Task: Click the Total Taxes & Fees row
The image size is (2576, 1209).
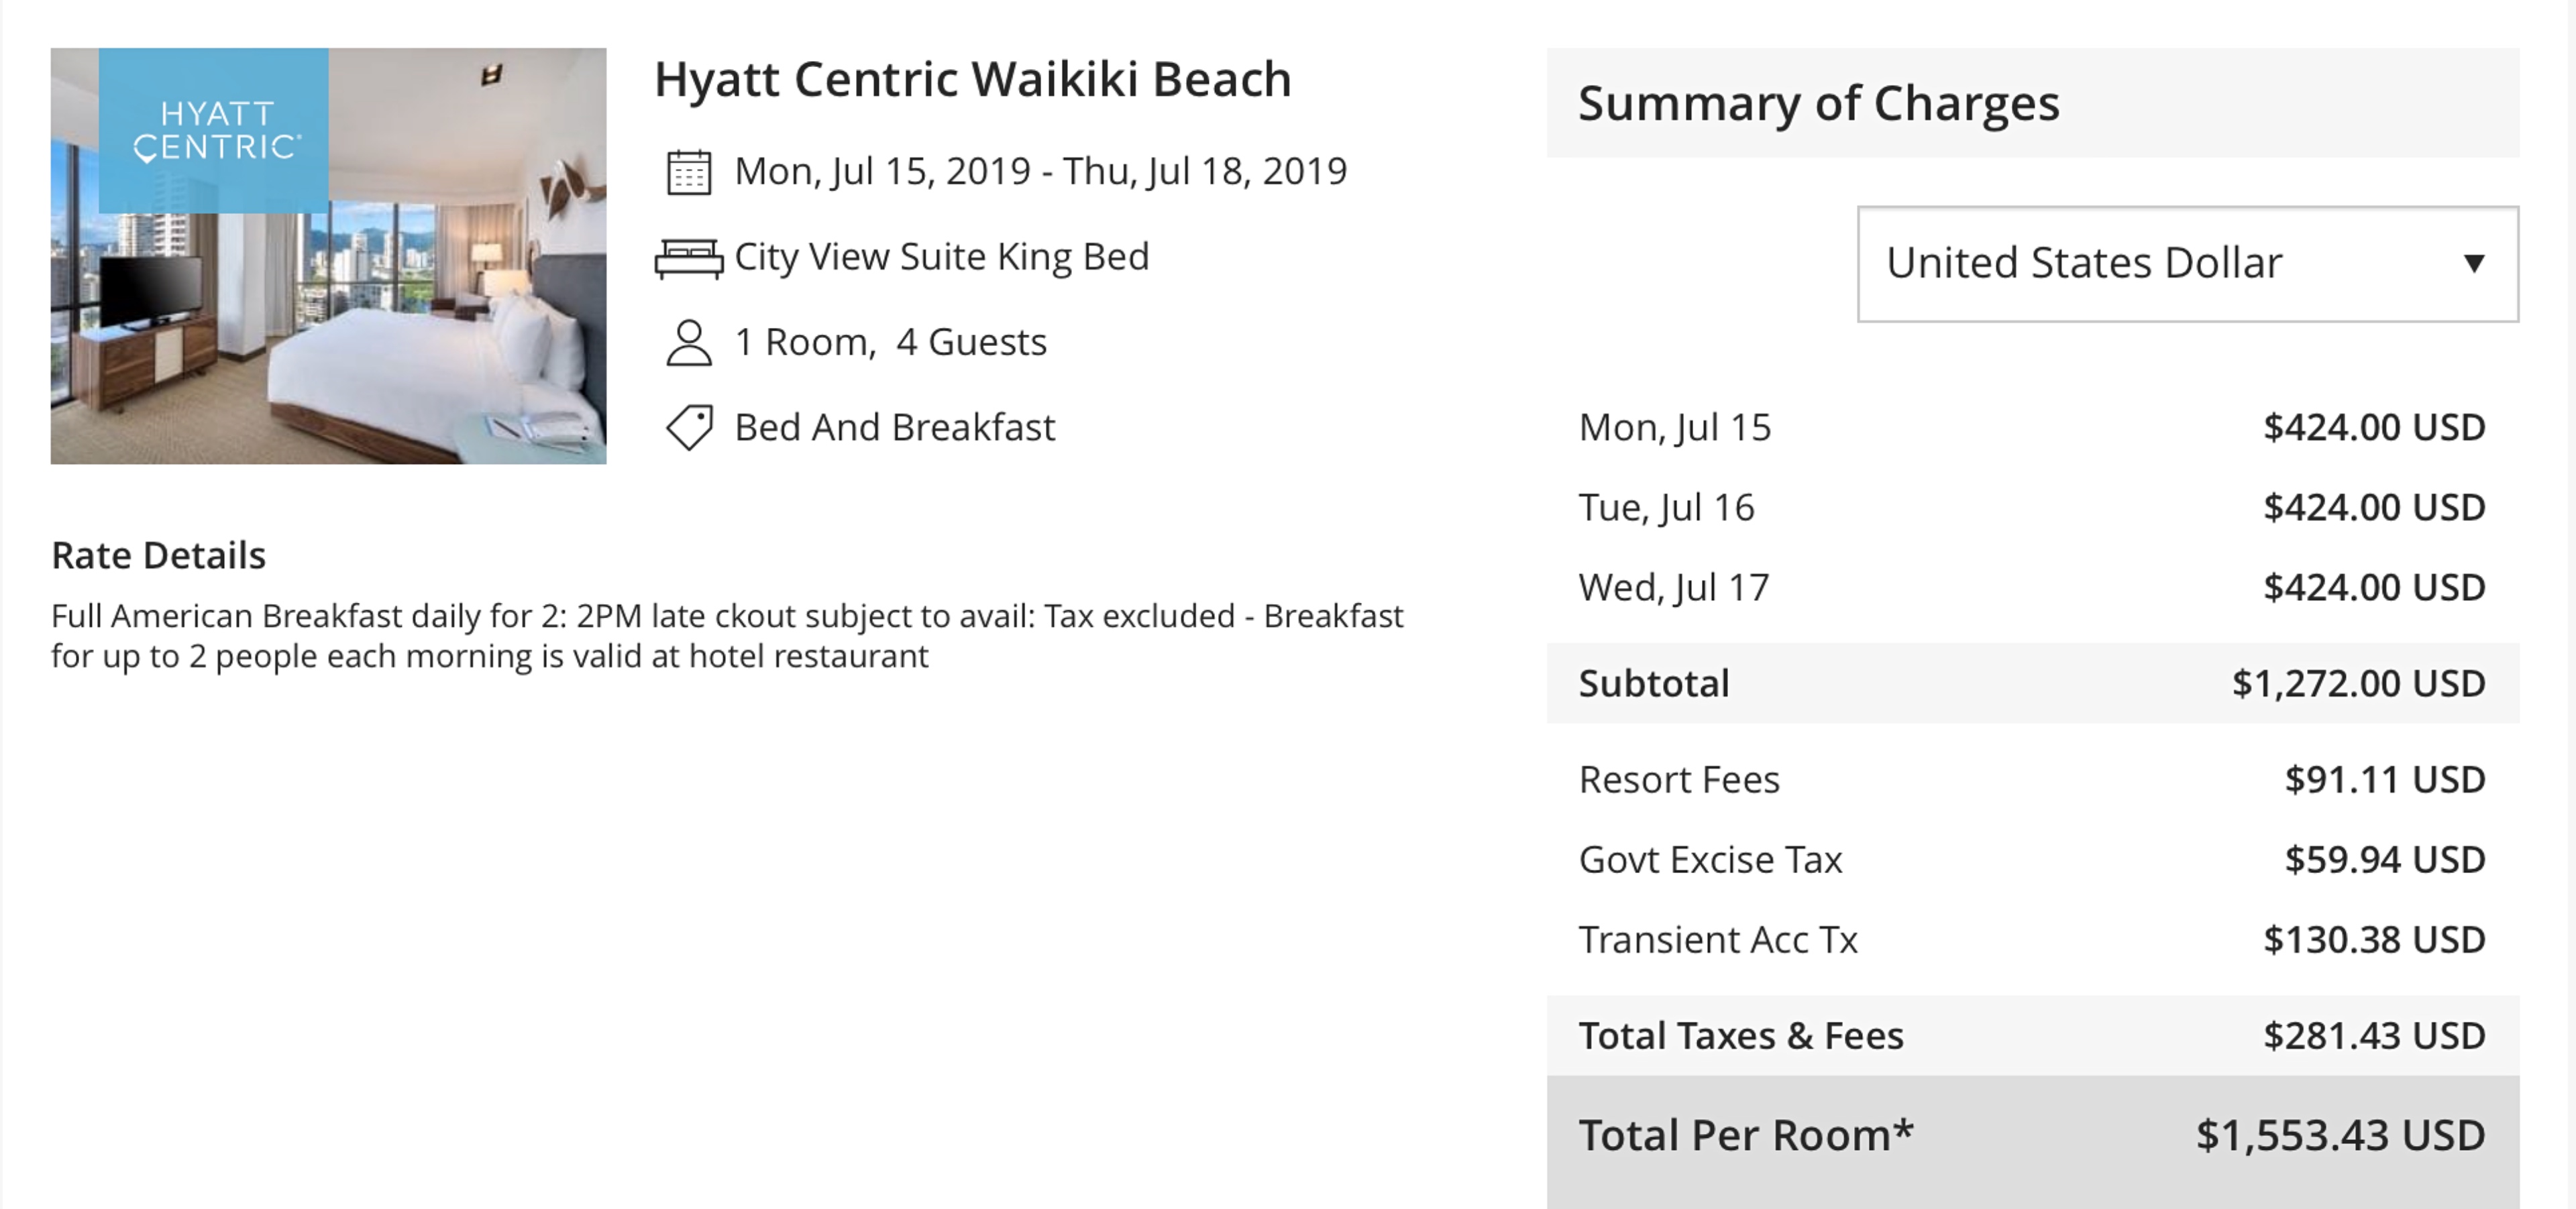Action: pos(2032,1035)
